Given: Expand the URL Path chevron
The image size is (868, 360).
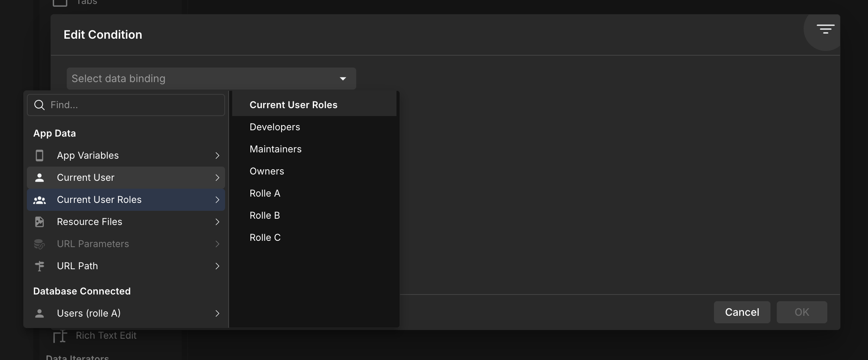Looking at the screenshot, I should [217, 266].
